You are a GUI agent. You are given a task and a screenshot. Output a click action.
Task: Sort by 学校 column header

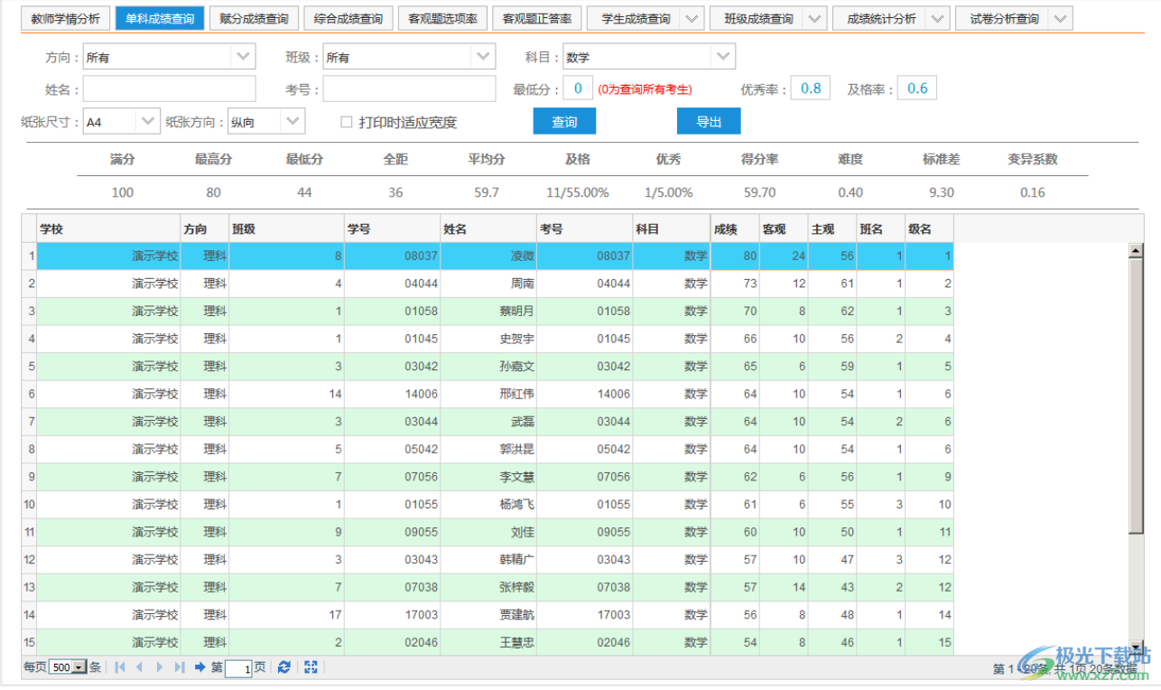coord(108,229)
